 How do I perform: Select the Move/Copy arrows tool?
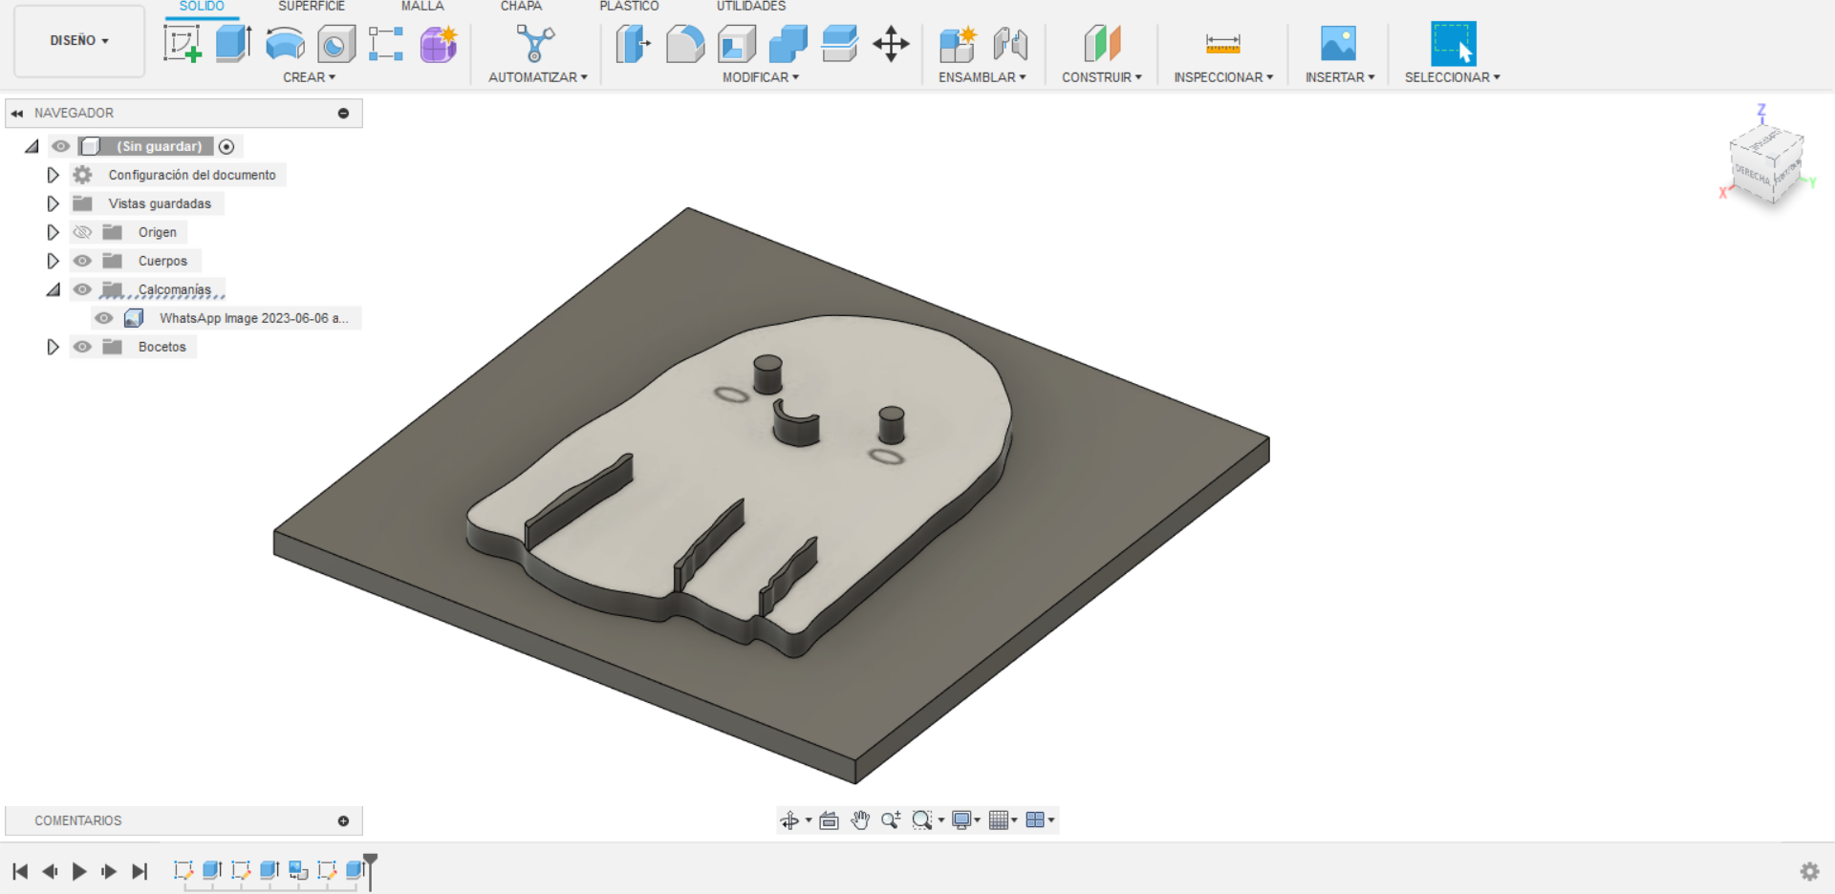pyautogui.click(x=891, y=44)
